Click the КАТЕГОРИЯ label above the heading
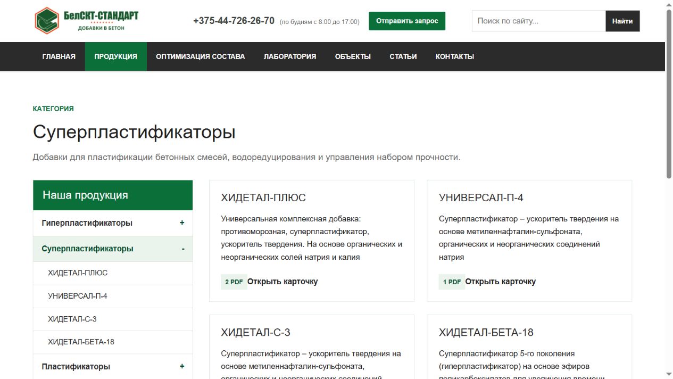The height and width of the screenshot is (379, 673). [x=53, y=109]
